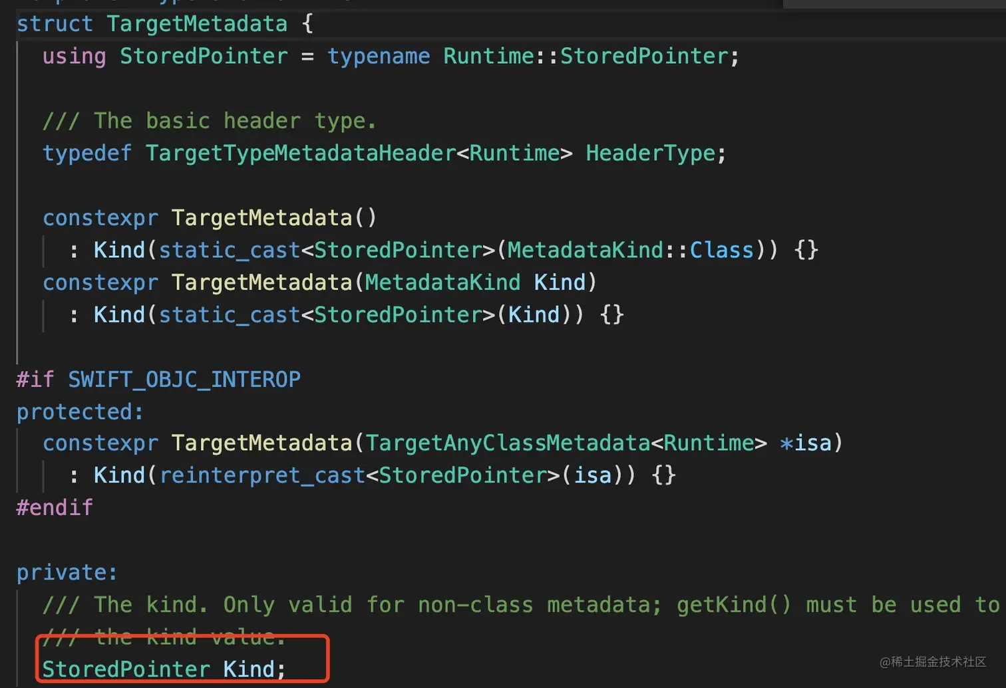Click the default constructor 'TargetMetadata()'
Image resolution: width=1006 pixels, height=688 pixels.
274,218
